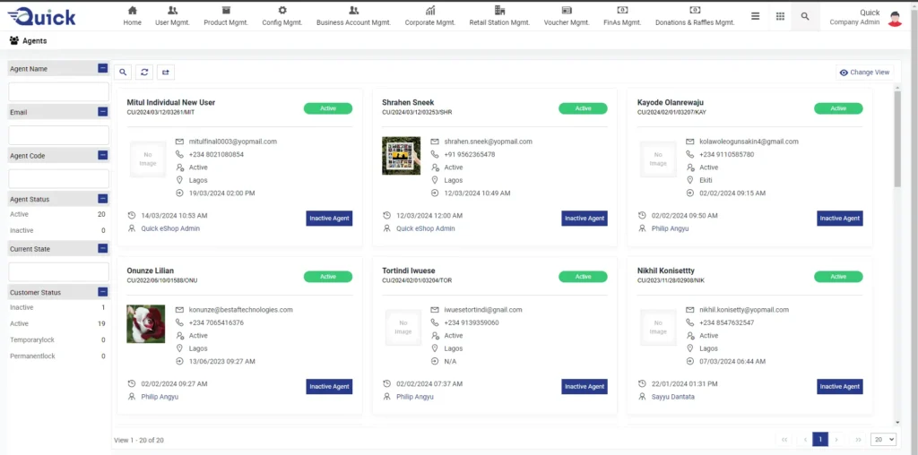
Task: Collapse the Customer Status filter section
Action: pyautogui.click(x=103, y=292)
